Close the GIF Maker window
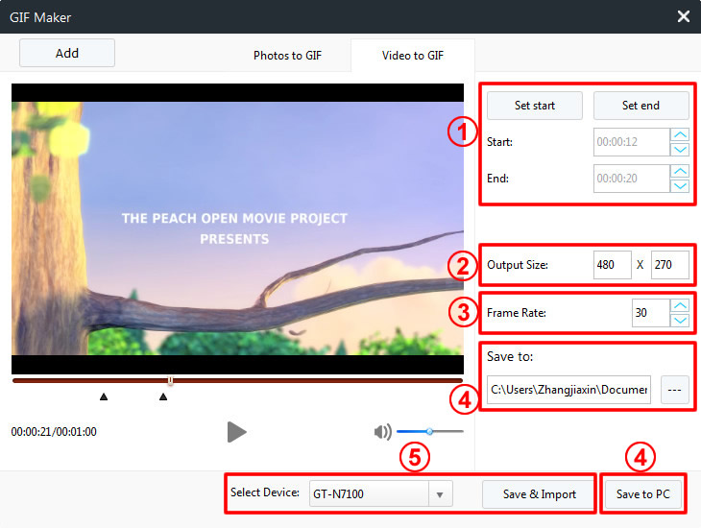This screenshot has height=528, width=701. 683,16
